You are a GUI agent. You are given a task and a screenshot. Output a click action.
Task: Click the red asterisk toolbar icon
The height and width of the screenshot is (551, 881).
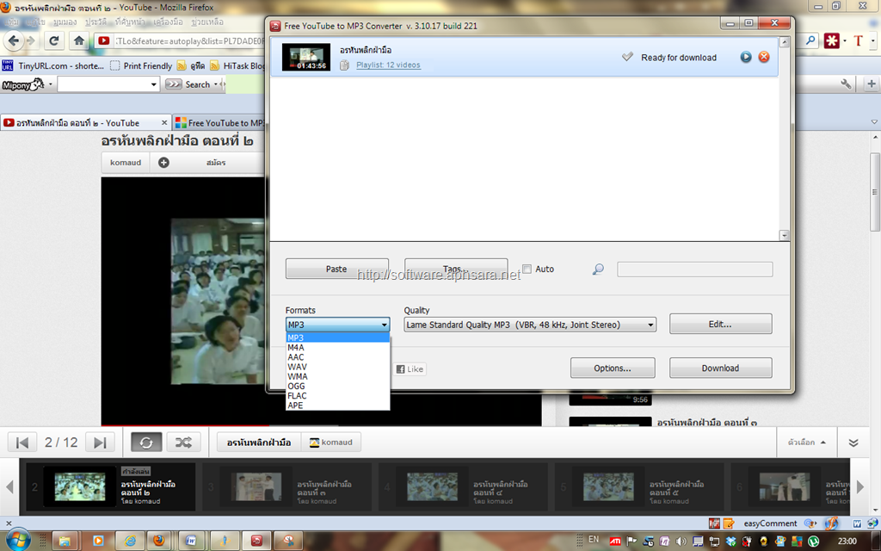pyautogui.click(x=832, y=40)
